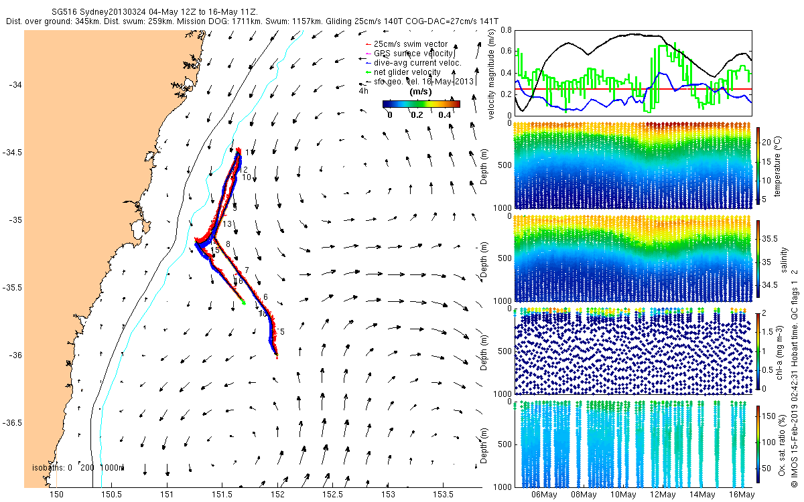Click the velocity (m/s) color scale bar
The width and height of the screenshot is (804, 502).
point(421,104)
